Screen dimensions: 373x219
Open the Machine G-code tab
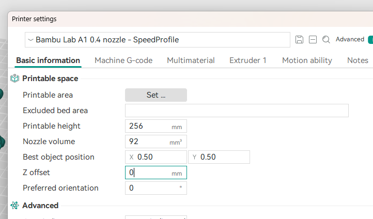(123, 60)
